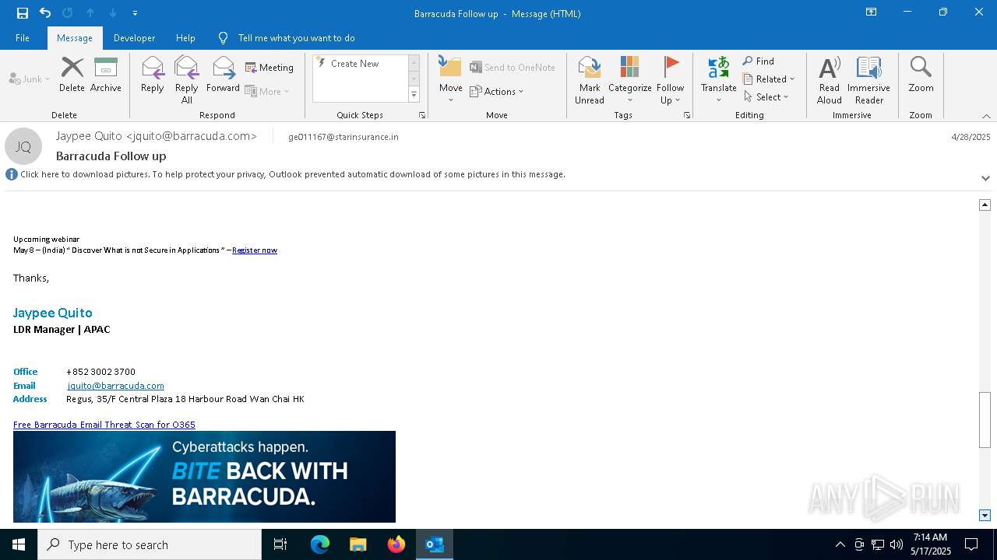Click the JQ sender avatar
This screenshot has width=997, height=560.
pyautogui.click(x=23, y=146)
